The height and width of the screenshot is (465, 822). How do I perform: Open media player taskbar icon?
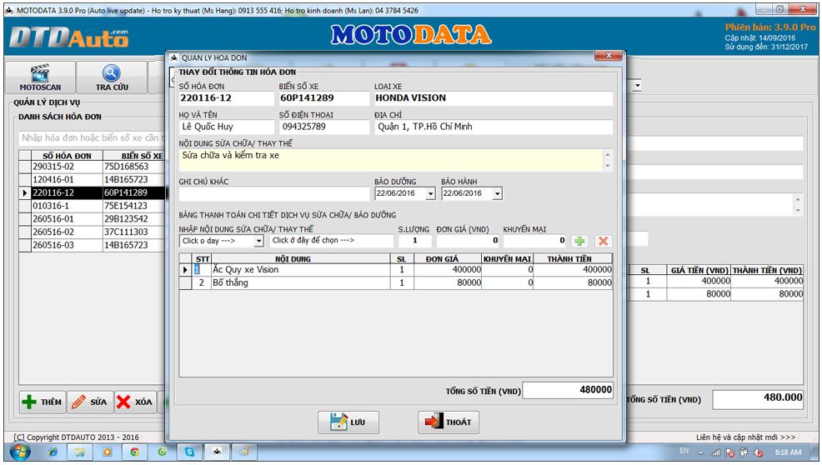pyautogui.click(x=108, y=452)
